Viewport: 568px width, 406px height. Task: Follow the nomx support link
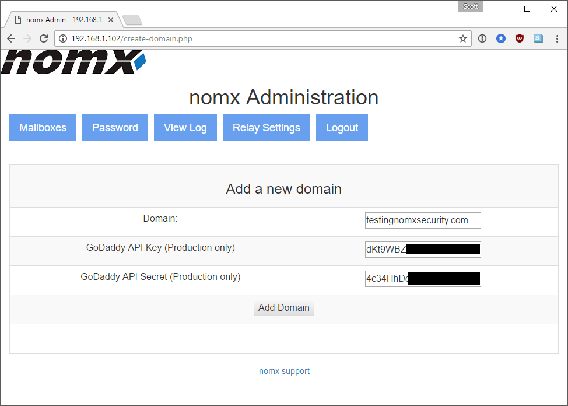[284, 371]
